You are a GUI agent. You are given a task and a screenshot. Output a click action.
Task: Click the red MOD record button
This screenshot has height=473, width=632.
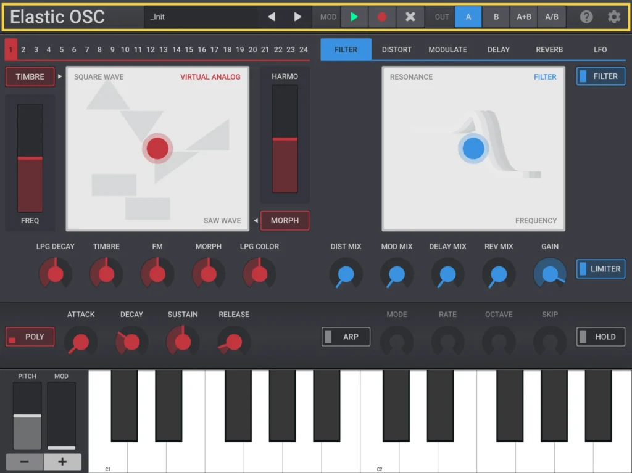[x=381, y=17]
